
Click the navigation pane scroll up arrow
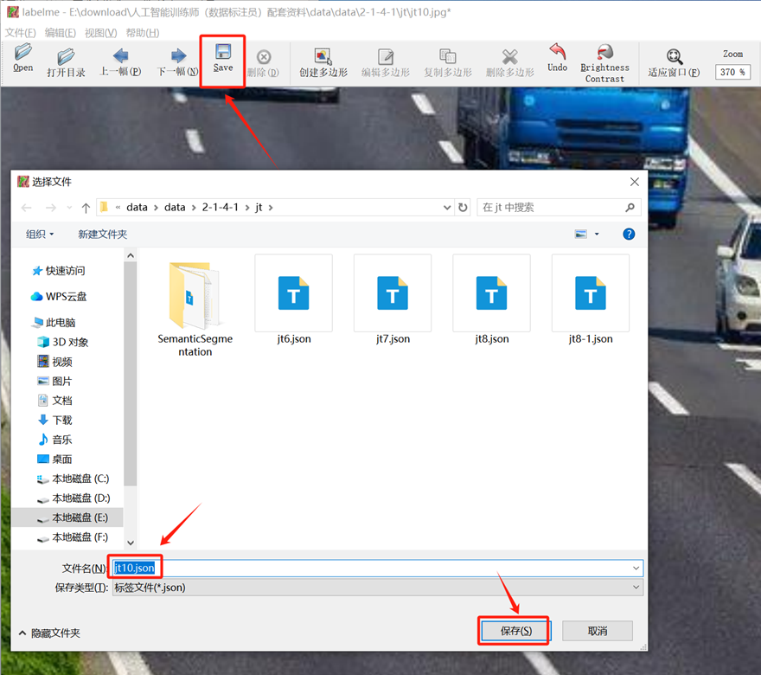tap(130, 255)
